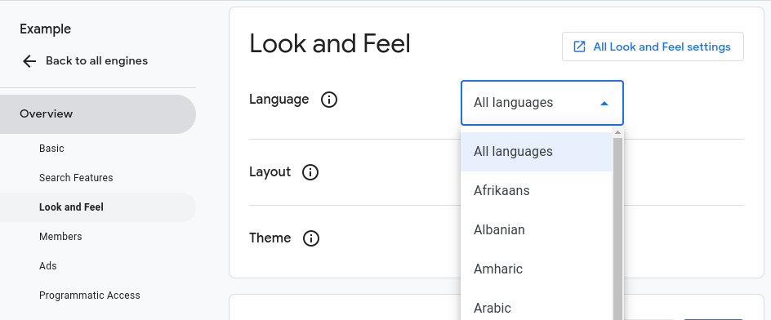
Task: Click the back arrow icon
Action: 29,61
